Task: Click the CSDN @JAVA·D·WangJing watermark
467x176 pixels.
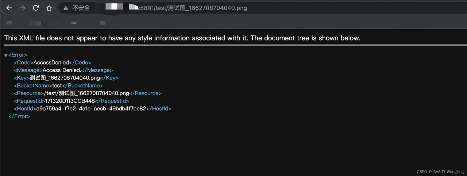Action: [x=440, y=172]
